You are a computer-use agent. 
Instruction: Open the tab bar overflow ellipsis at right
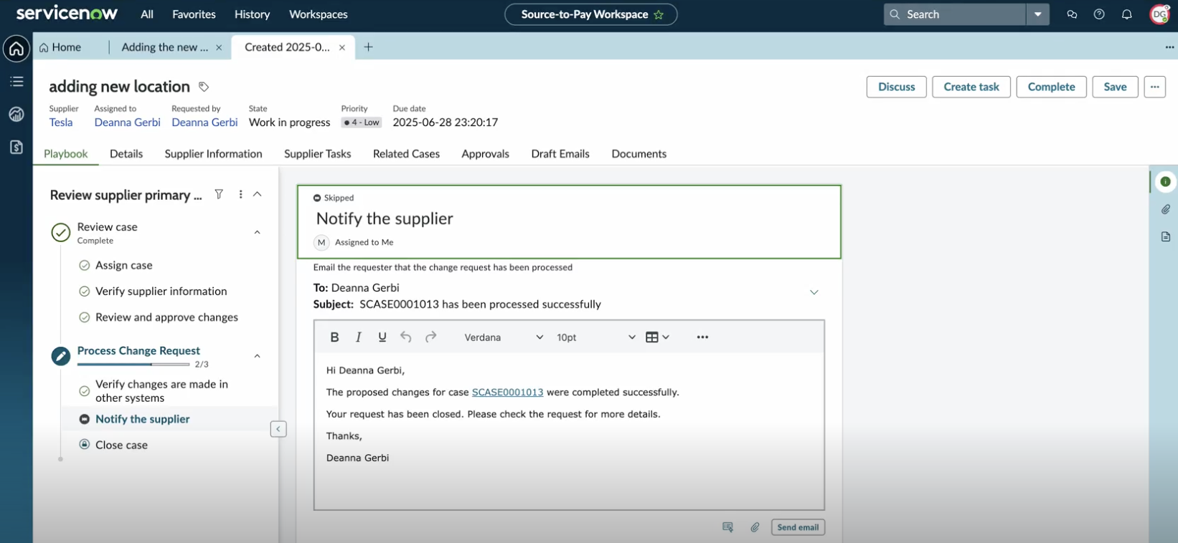(1169, 47)
